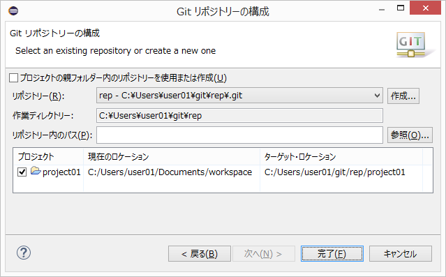This screenshot has width=446, height=277.
Task: Maximize the Git dialog window
Action: [401, 8]
